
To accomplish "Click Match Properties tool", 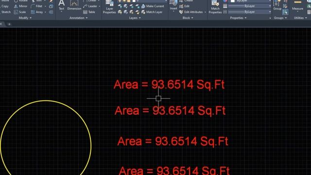I will tap(215, 7).
